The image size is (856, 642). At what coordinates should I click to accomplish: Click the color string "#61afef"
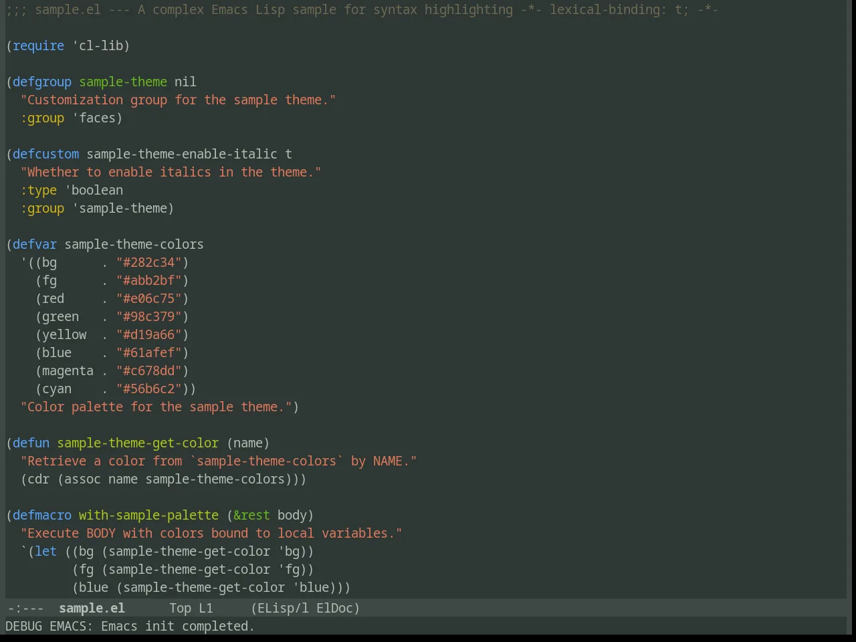point(149,352)
